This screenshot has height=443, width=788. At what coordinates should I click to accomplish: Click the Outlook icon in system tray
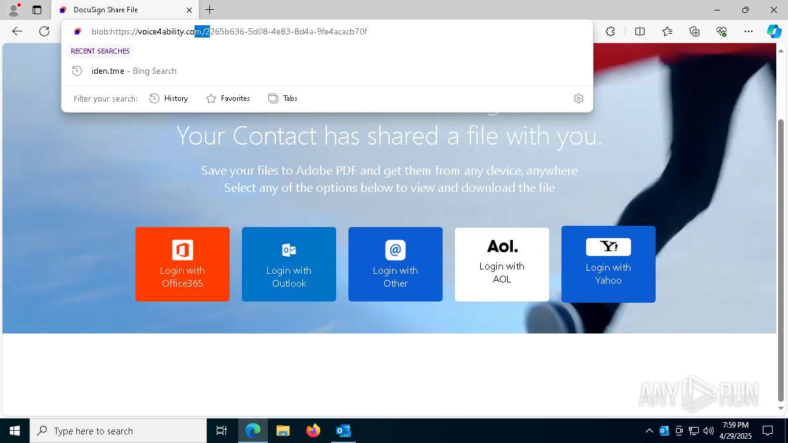(x=664, y=431)
